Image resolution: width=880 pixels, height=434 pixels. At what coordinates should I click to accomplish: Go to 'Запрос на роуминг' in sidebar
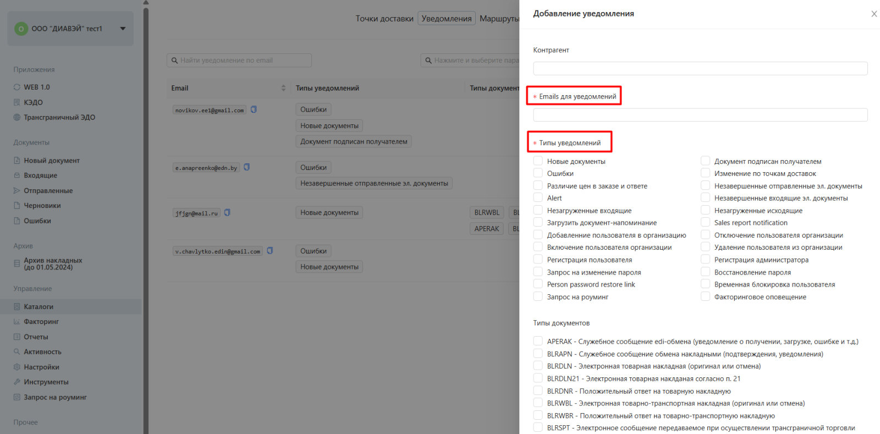click(55, 397)
